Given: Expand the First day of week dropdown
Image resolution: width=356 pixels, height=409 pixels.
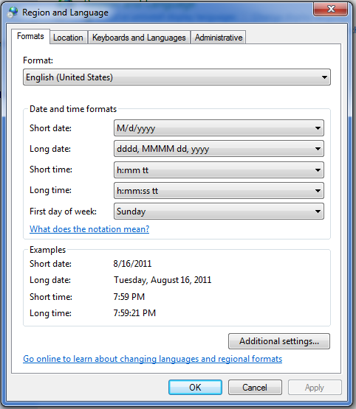Looking at the screenshot, I should (x=219, y=212).
